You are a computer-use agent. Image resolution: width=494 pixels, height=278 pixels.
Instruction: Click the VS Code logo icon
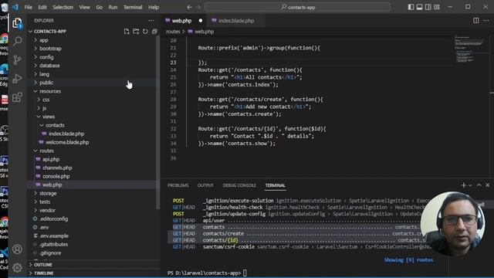pyautogui.click(x=15, y=7)
